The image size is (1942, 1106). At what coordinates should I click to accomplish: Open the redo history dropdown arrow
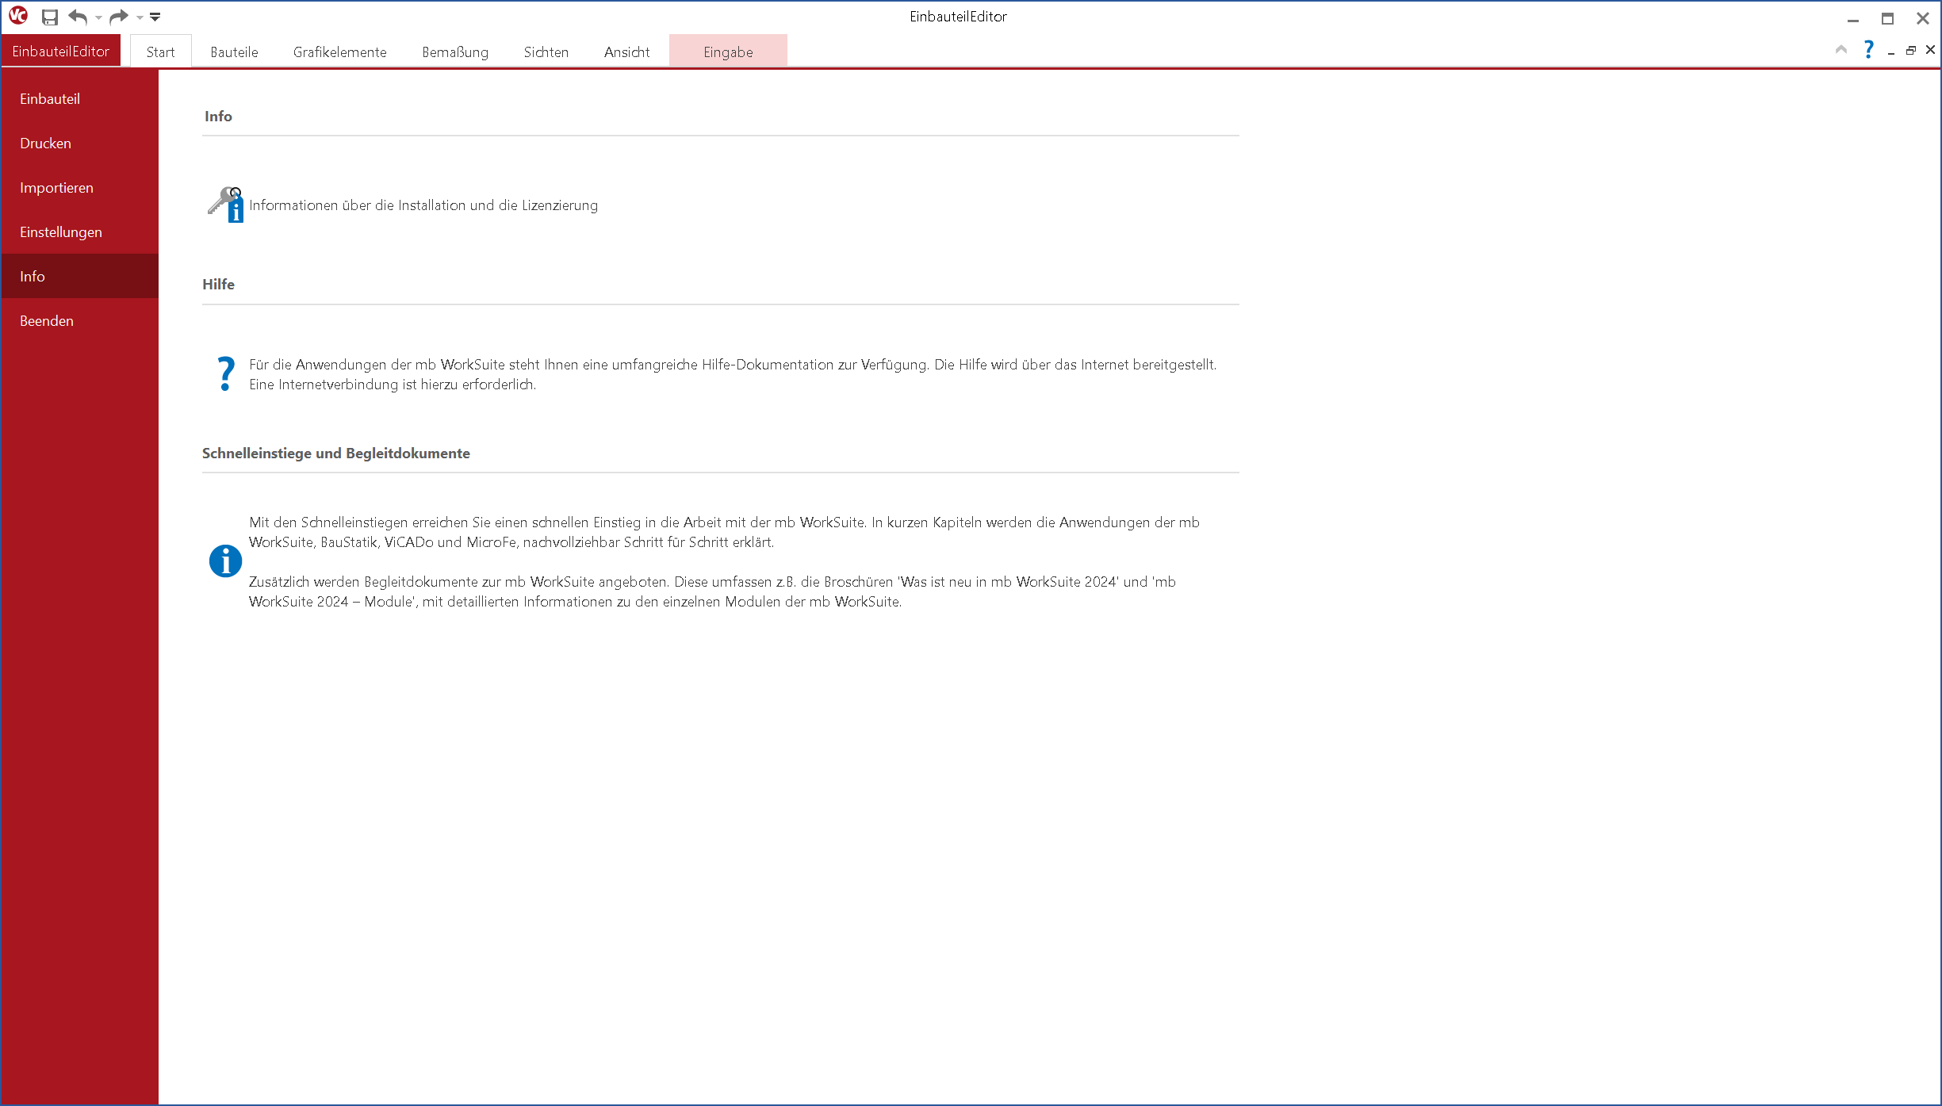click(x=140, y=17)
